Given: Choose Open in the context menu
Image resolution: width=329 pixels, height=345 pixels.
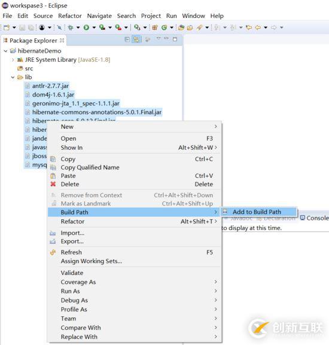Looking at the screenshot, I should pyautogui.click(x=135, y=138).
